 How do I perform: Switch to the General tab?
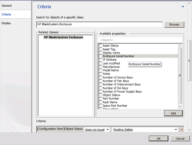tap(7, 6)
